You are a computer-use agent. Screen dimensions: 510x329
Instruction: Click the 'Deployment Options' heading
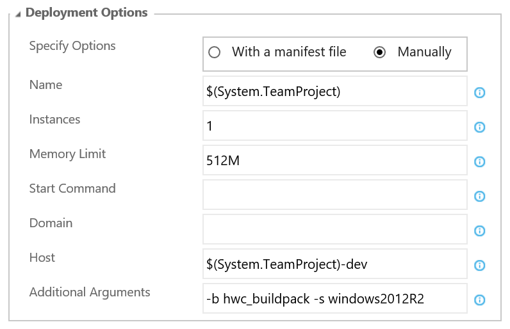(86, 13)
